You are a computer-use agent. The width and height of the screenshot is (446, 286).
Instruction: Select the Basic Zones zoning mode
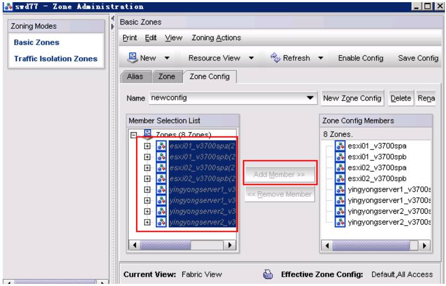(x=36, y=42)
